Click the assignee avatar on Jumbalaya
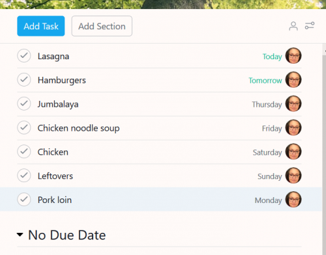The height and width of the screenshot is (255, 326). click(x=293, y=103)
